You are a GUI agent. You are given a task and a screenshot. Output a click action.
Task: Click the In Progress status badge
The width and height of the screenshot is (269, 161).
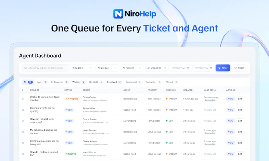pyautogui.click(x=72, y=99)
